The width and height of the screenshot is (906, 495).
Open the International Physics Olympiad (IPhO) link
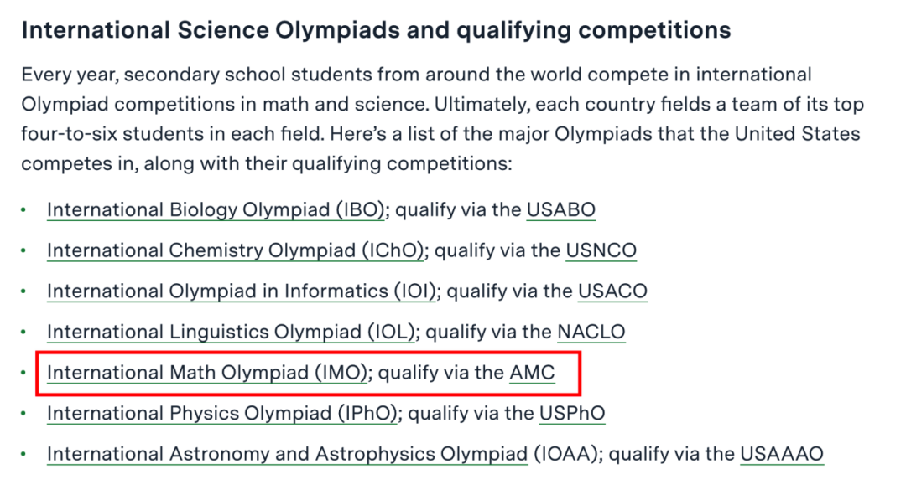222,414
